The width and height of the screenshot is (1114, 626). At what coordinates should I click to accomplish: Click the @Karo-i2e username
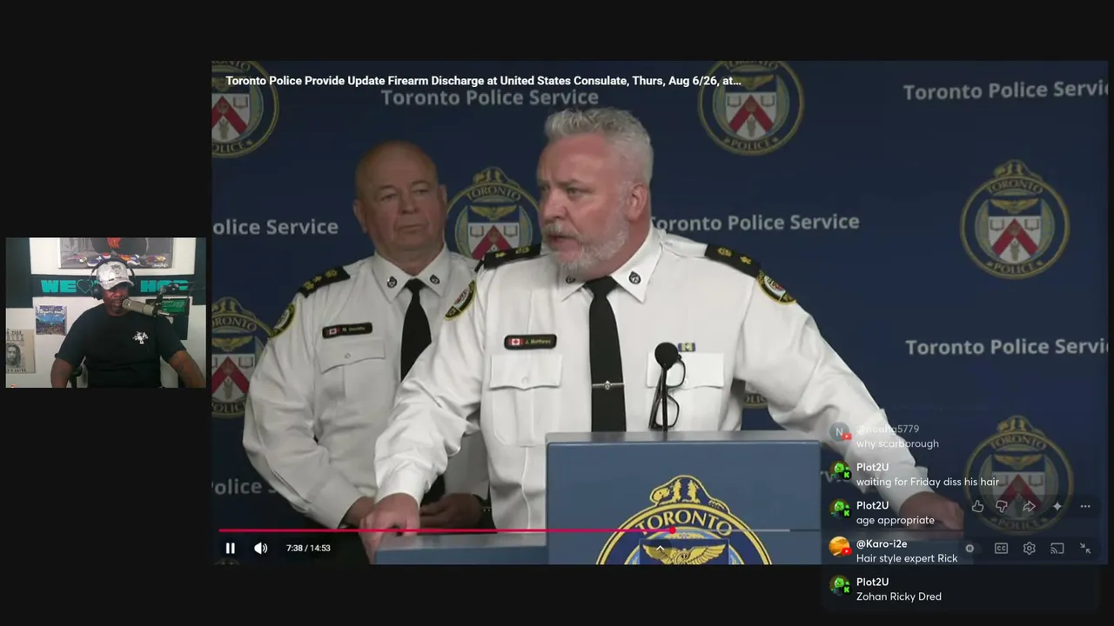coord(882,544)
